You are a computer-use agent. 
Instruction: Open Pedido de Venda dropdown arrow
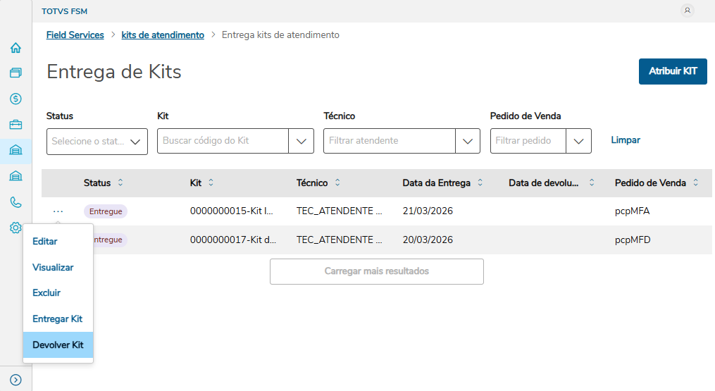pos(578,141)
